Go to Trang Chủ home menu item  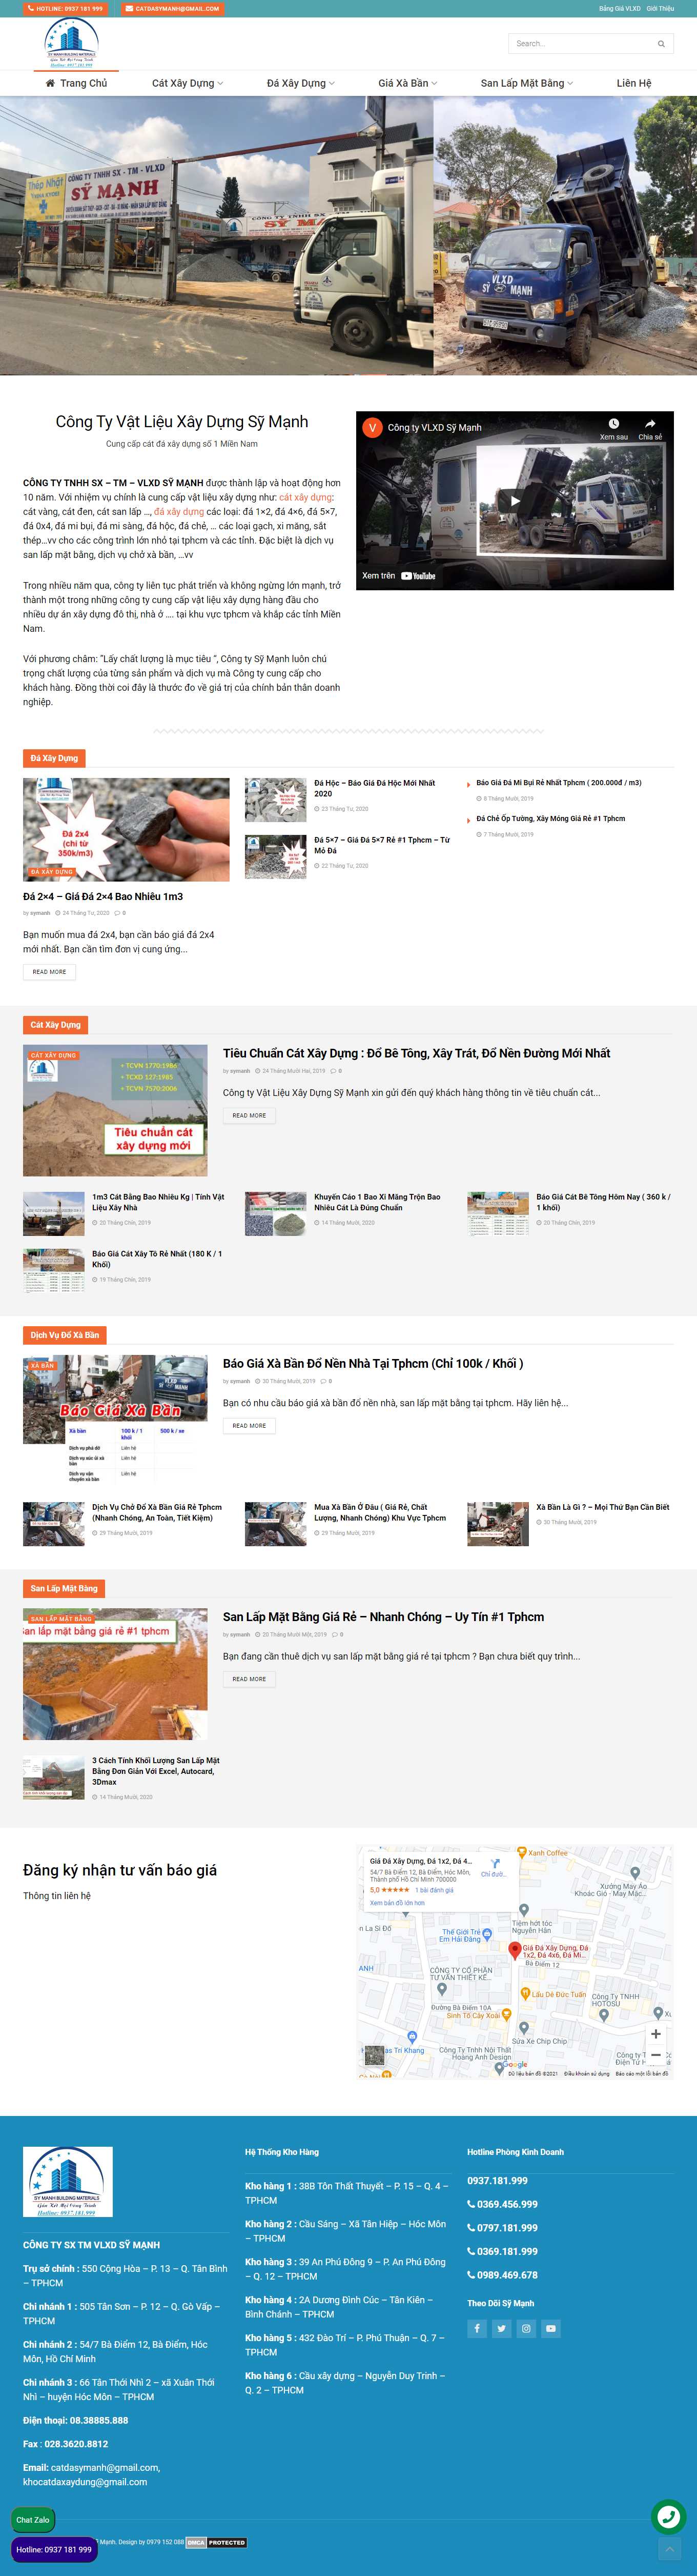pyautogui.click(x=76, y=83)
